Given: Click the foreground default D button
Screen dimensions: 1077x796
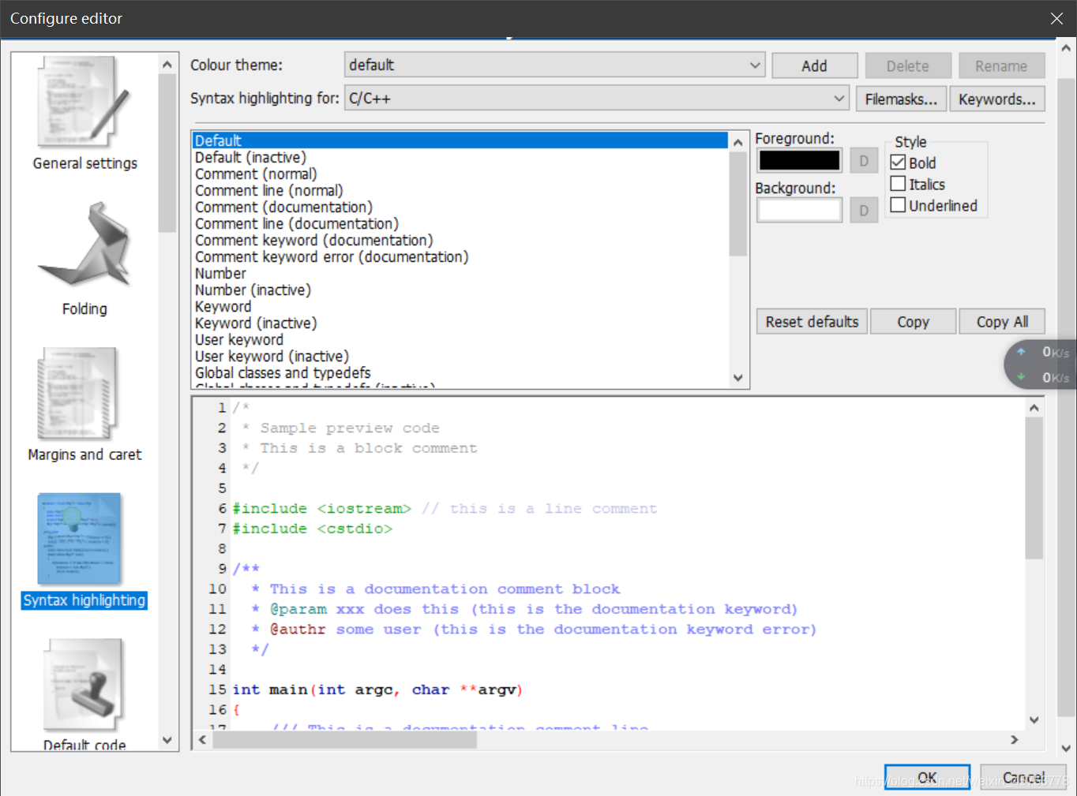Looking at the screenshot, I should coord(864,160).
